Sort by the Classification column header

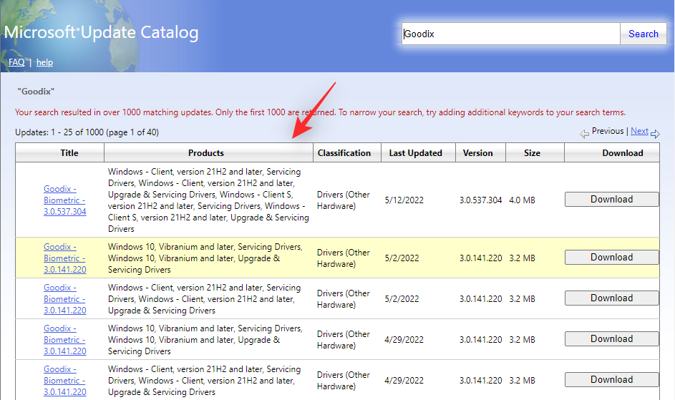click(x=344, y=152)
